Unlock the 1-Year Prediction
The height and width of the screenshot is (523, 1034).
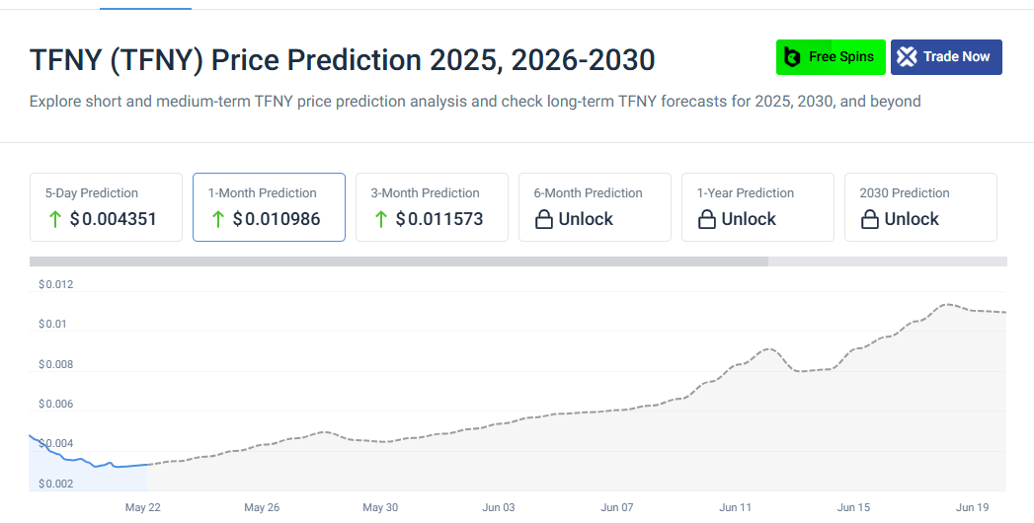[x=757, y=207]
